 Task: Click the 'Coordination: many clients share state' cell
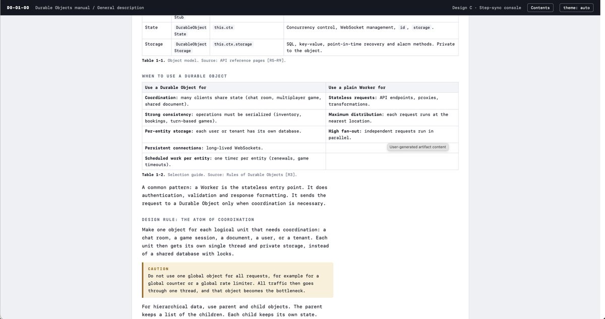(x=234, y=101)
